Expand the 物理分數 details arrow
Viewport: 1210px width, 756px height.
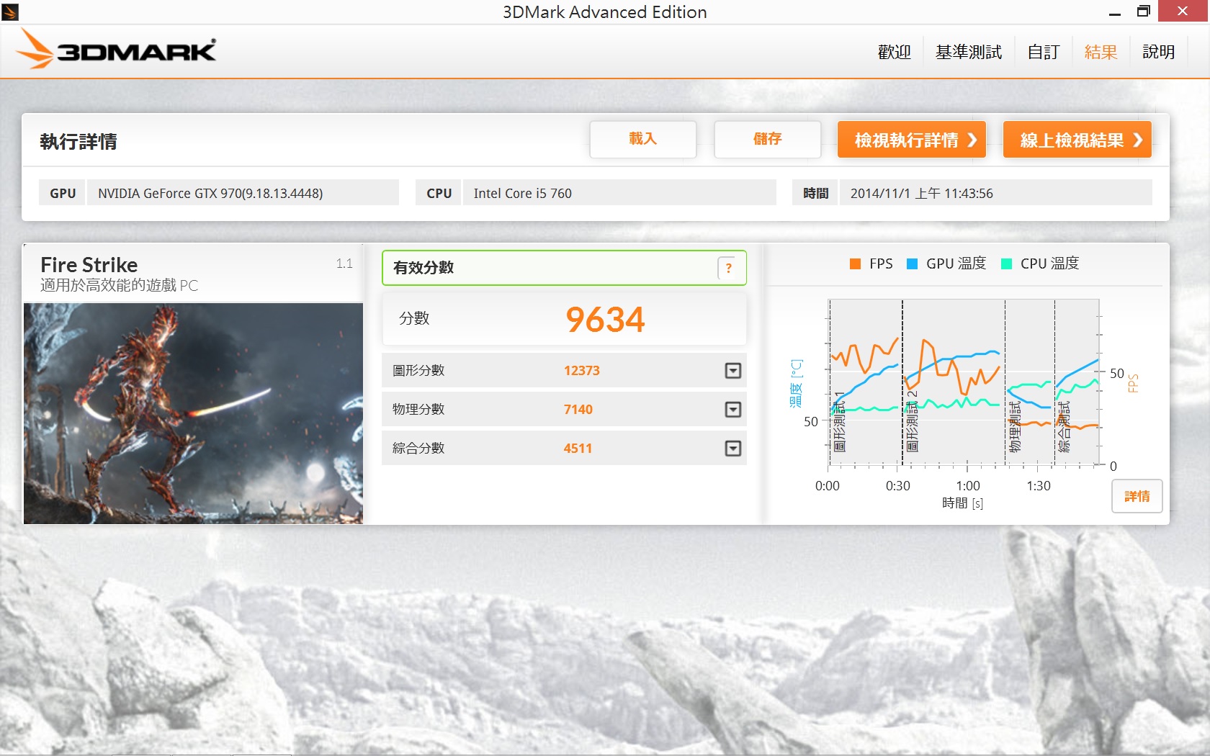pos(732,410)
